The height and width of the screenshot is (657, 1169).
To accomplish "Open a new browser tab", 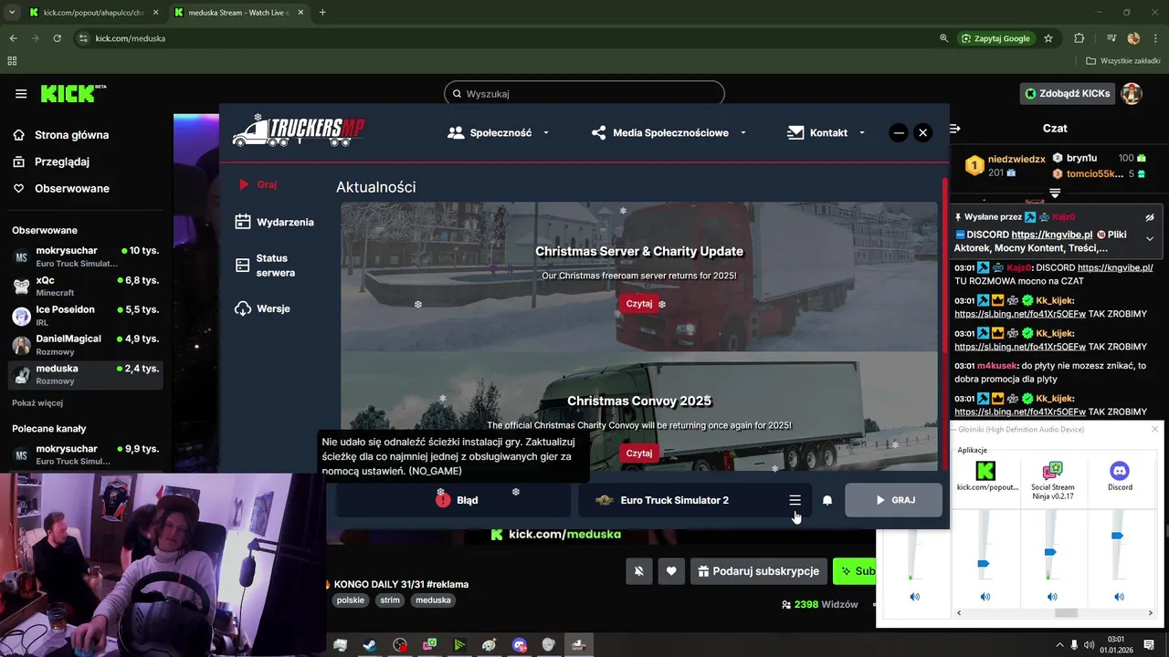I will pos(322,13).
